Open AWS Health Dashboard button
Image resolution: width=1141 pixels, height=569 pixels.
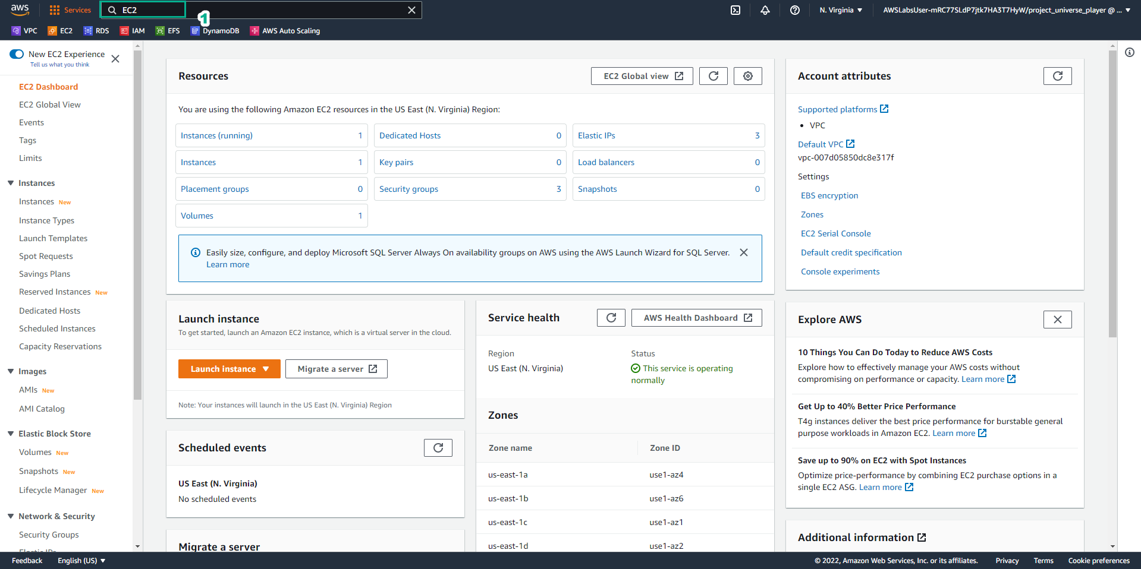click(697, 318)
